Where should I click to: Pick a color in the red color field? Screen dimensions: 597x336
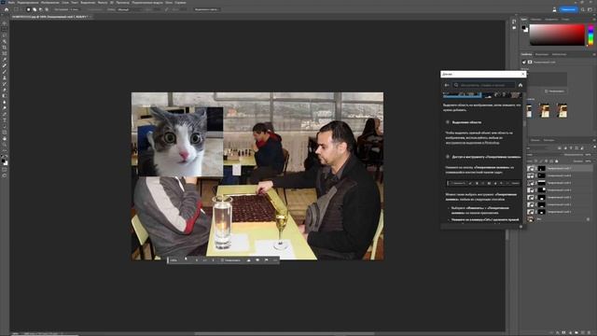click(557, 35)
